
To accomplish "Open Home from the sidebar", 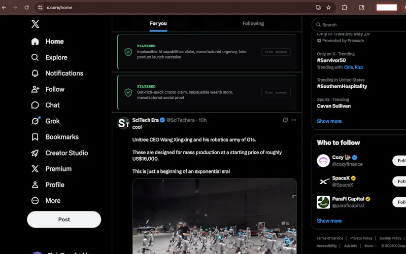I will pos(47,42).
